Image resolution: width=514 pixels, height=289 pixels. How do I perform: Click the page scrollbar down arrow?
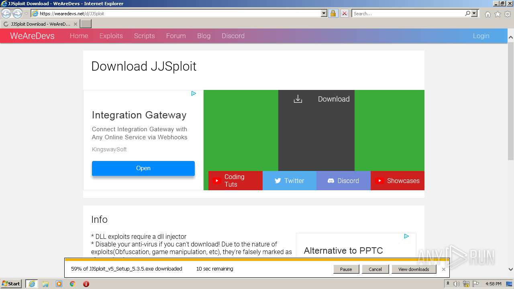click(x=510, y=269)
